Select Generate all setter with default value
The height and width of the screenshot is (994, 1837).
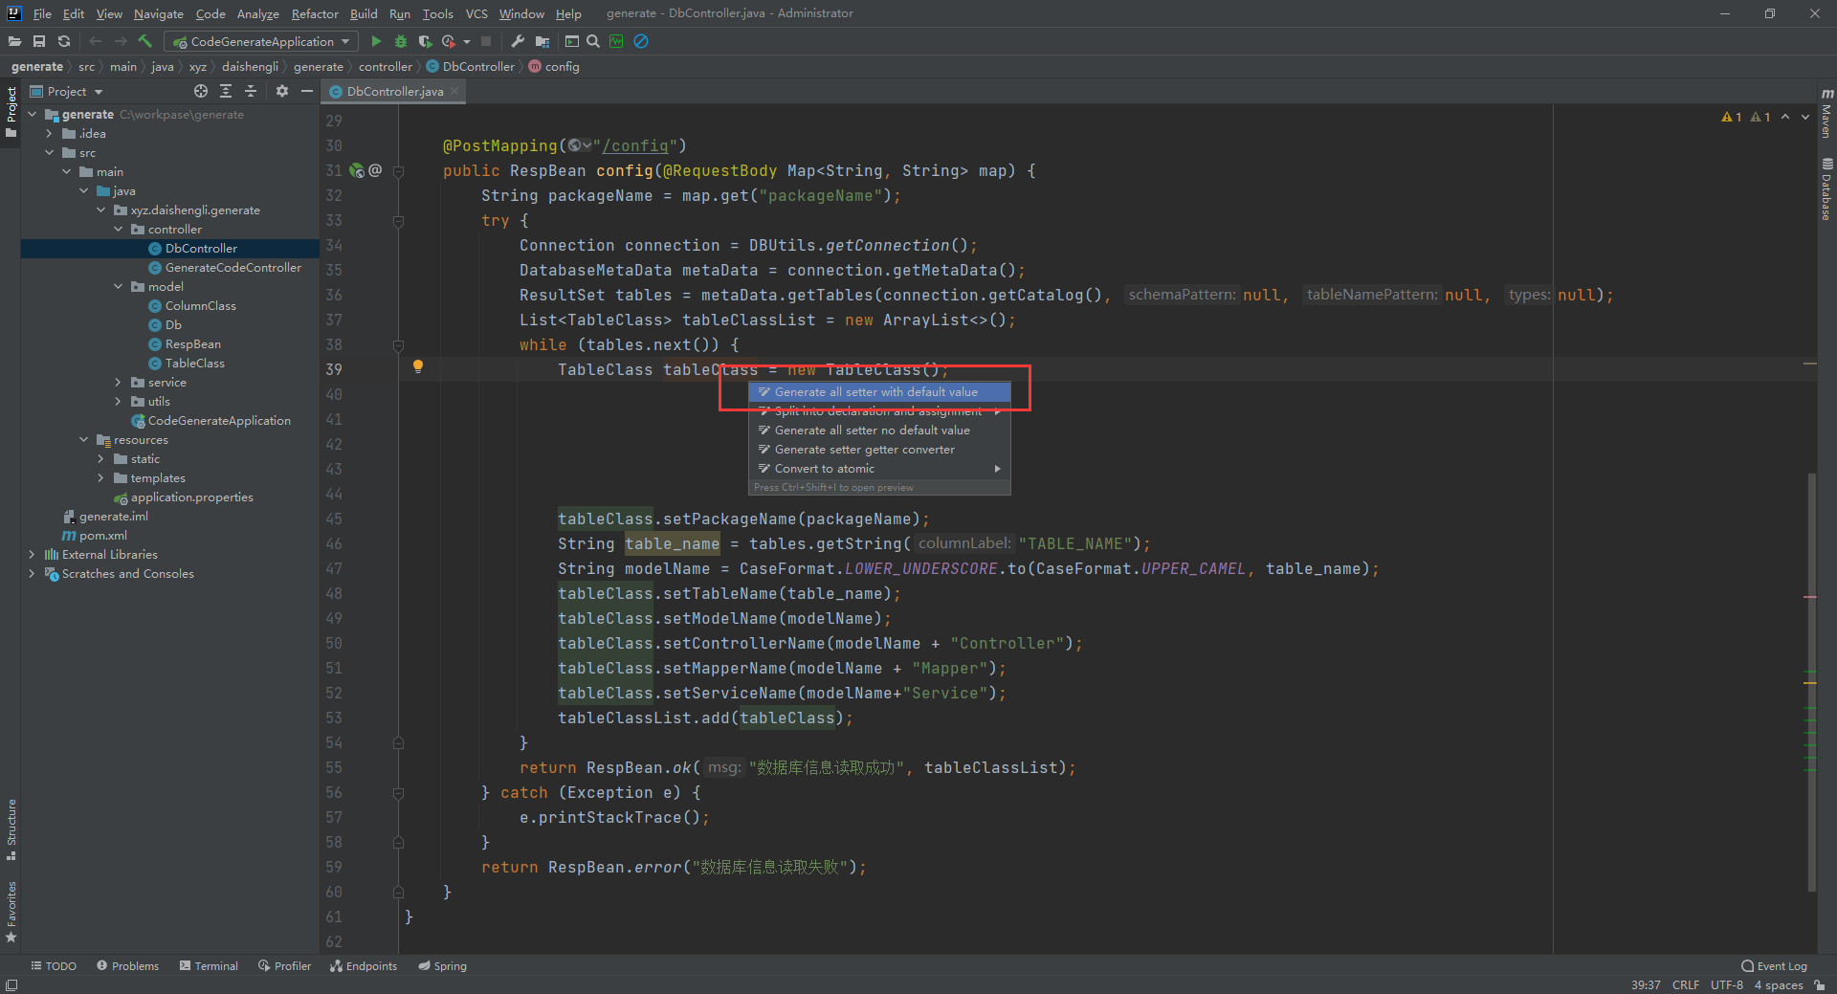point(879,391)
